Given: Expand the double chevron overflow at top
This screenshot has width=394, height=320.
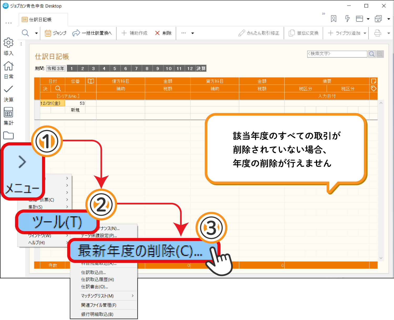Looking at the screenshot, I should [x=324, y=14].
